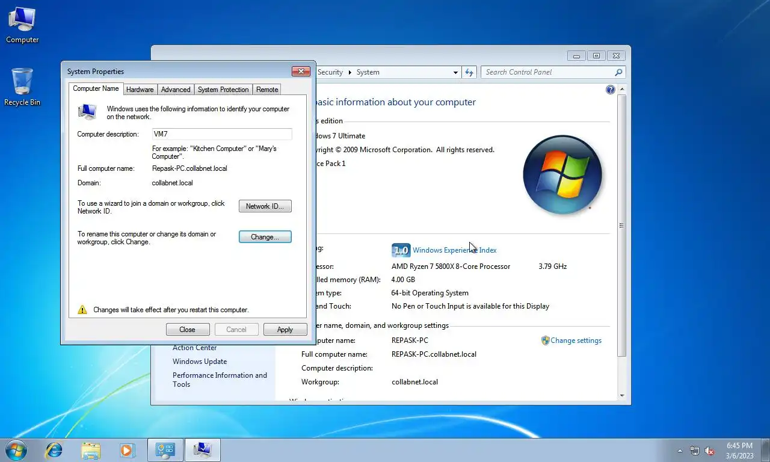The height and width of the screenshot is (462, 770).
Task: Minimize the Control Panel window
Action: coord(577,56)
